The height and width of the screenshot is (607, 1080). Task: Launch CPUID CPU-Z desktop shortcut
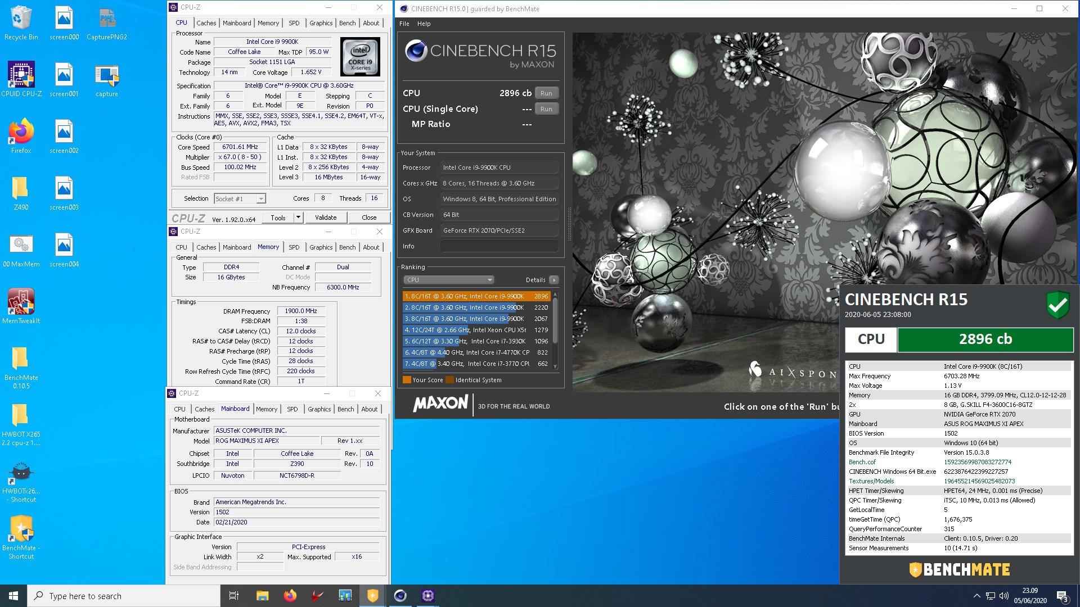21,79
